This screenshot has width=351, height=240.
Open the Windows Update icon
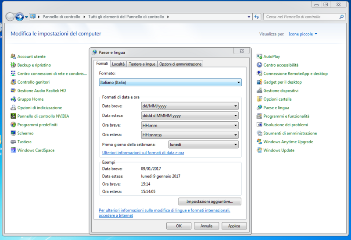pyautogui.click(x=260, y=150)
